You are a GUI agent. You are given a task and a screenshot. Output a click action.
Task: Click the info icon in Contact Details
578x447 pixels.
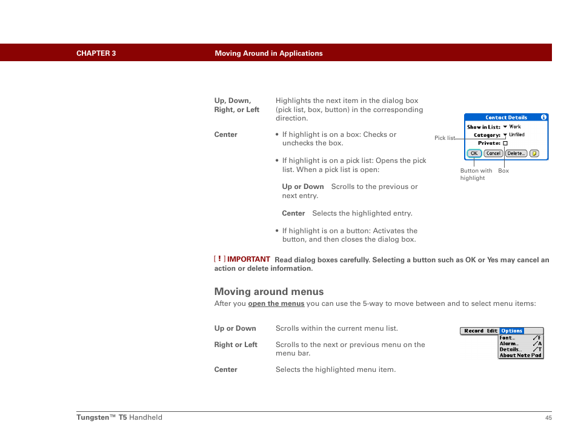tap(543, 117)
